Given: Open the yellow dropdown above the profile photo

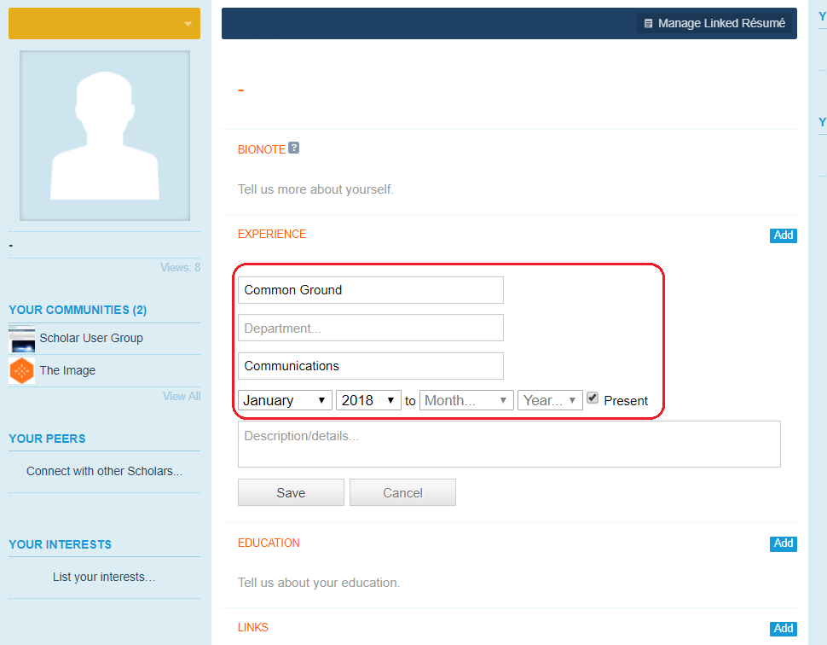Looking at the screenshot, I should [x=104, y=23].
